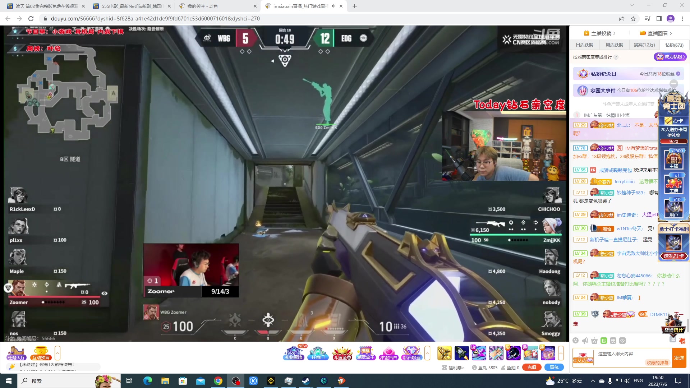Click the 任意门 portal icon

[x=318, y=353]
